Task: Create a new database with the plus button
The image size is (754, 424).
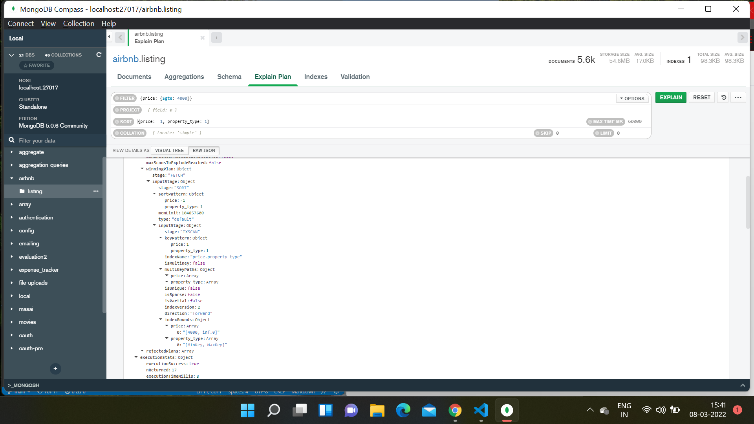Action: click(55, 369)
